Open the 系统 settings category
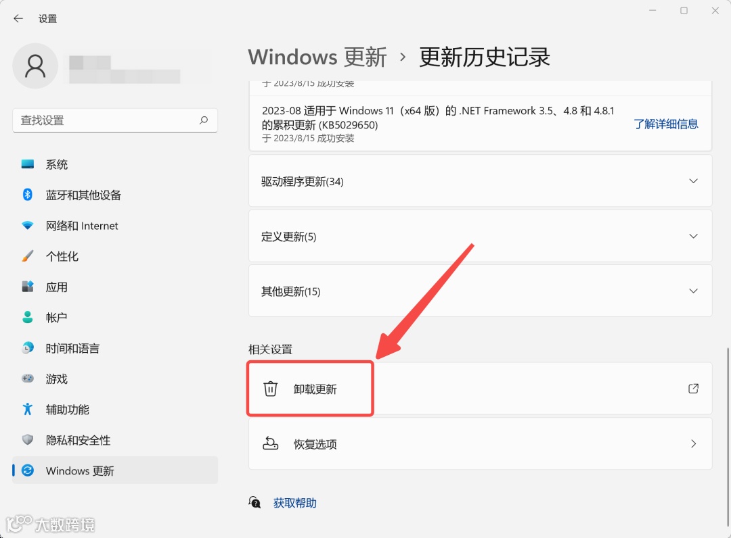Screen dimensions: 731x538 coord(115,164)
